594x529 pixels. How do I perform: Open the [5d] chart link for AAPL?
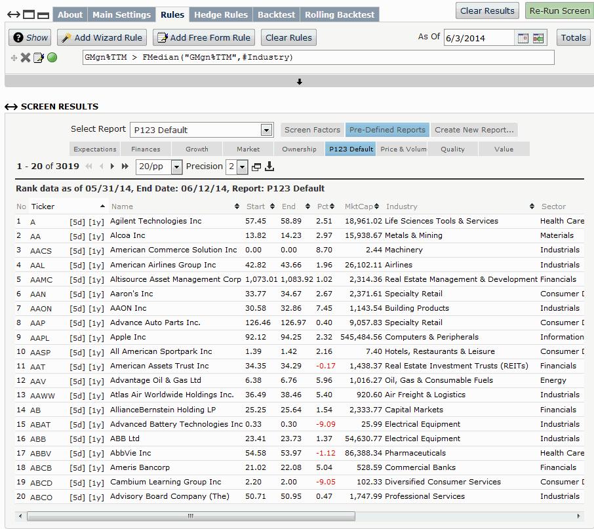[77, 338]
